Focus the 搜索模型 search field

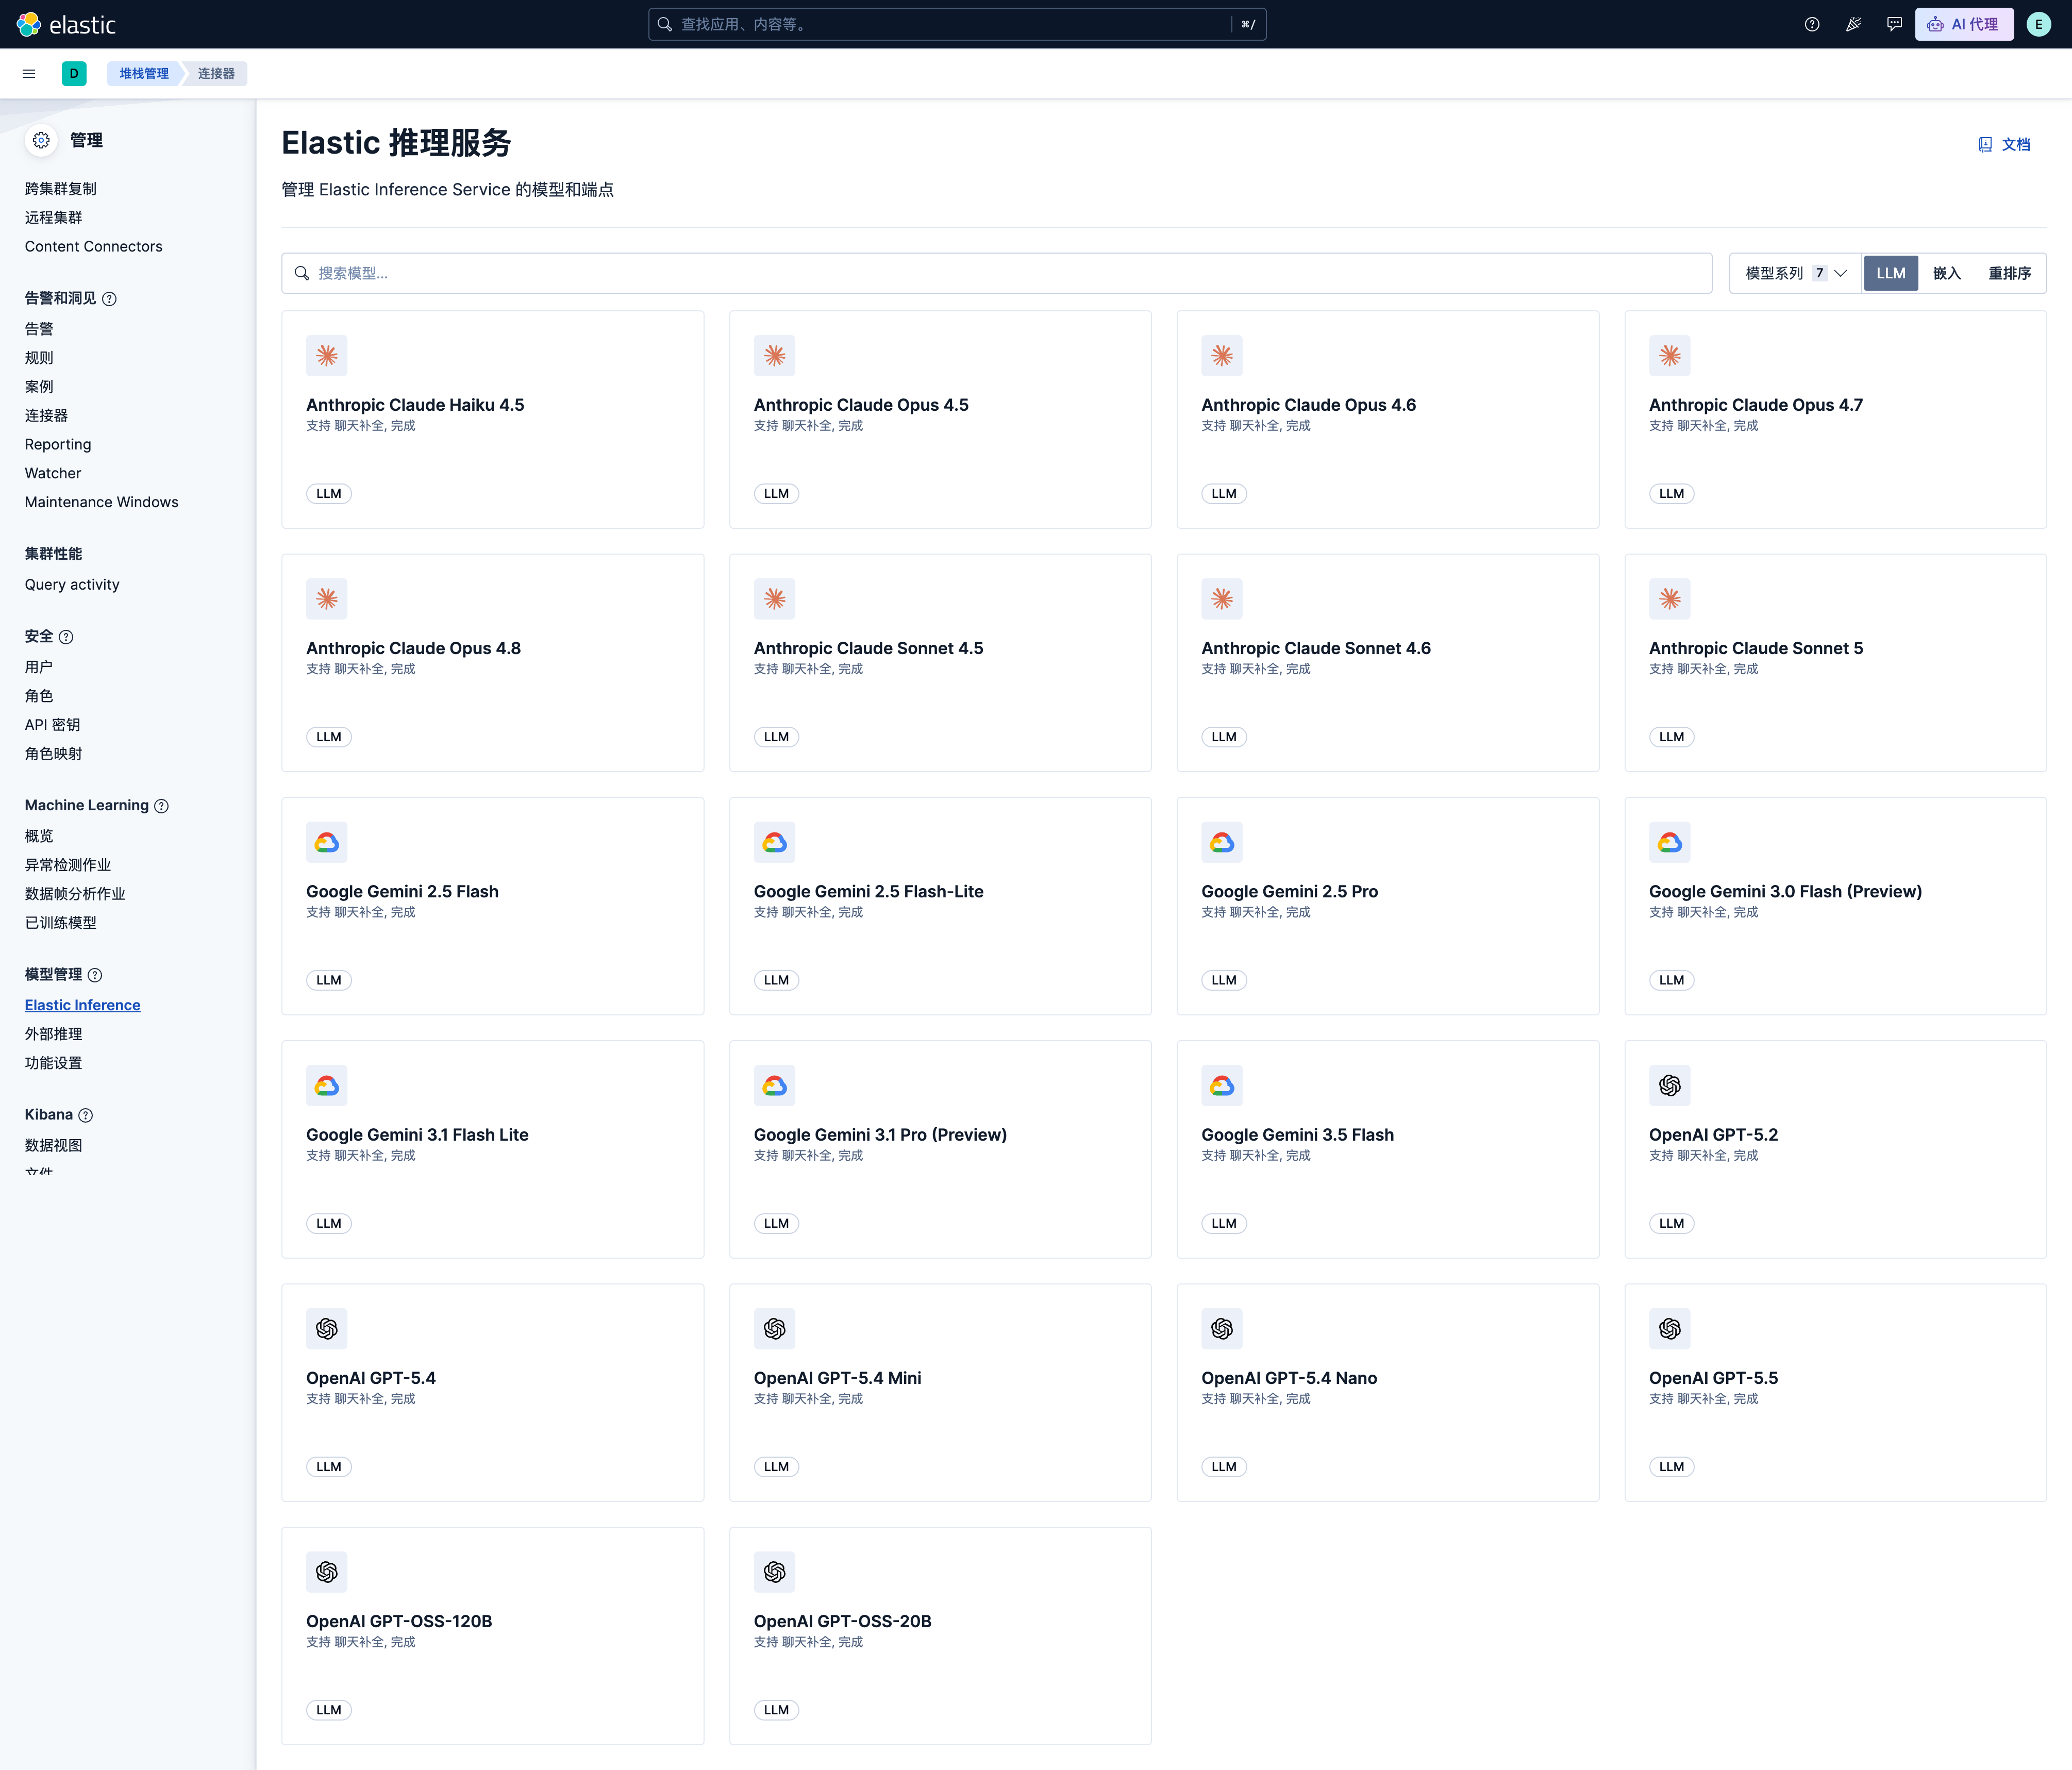click(x=996, y=273)
